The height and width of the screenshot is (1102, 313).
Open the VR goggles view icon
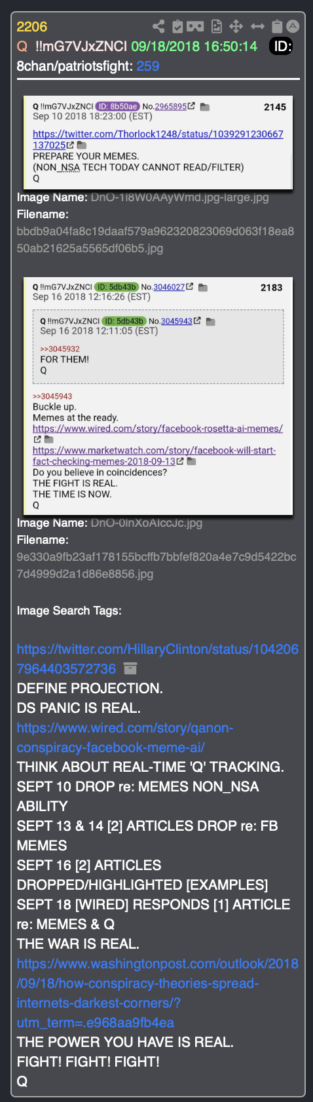[195, 26]
